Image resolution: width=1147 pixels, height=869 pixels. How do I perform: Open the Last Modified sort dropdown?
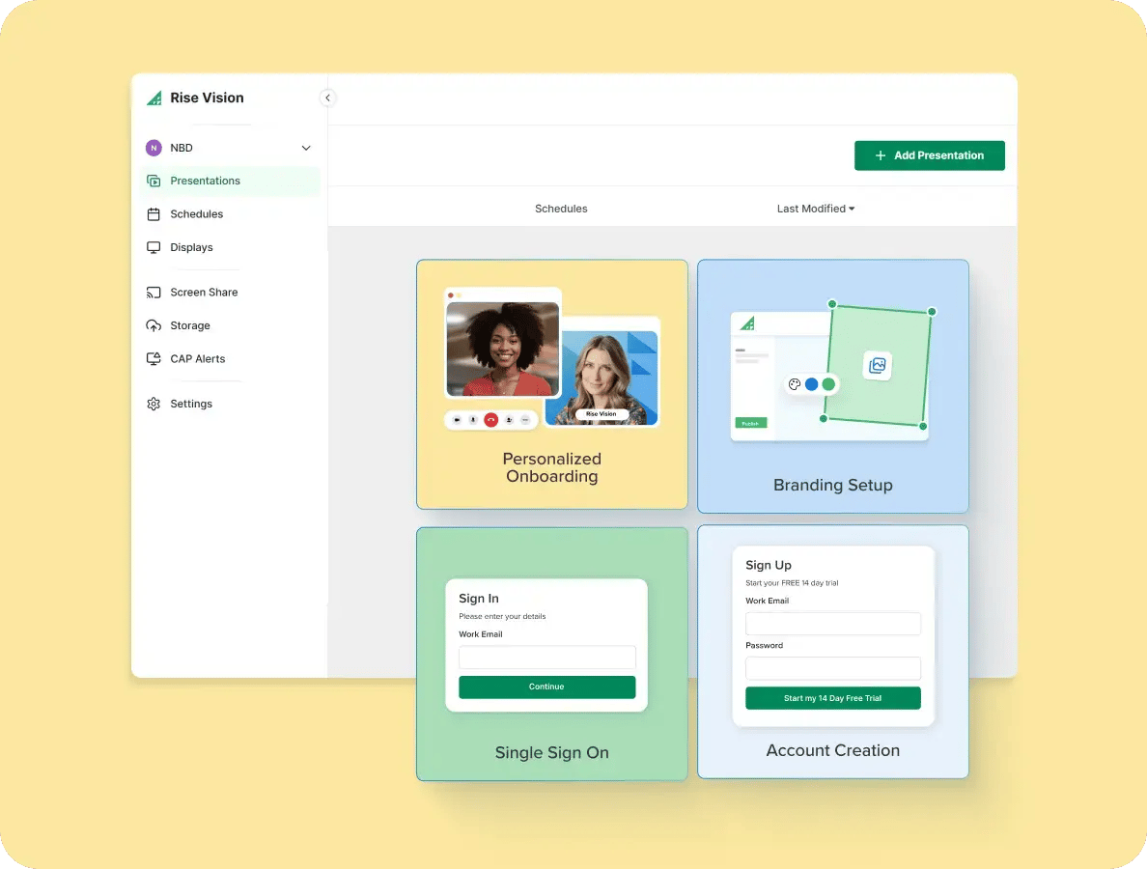pyautogui.click(x=816, y=209)
